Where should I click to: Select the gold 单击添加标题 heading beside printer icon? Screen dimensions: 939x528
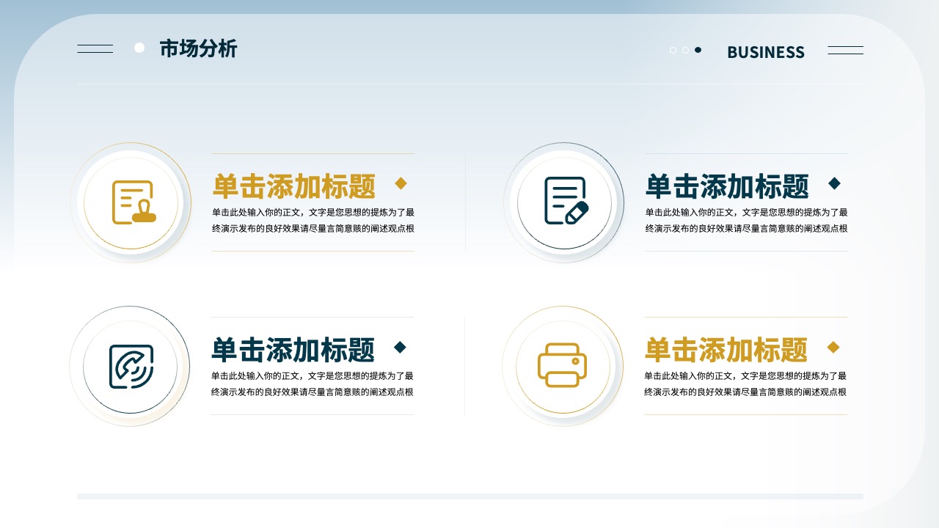click(x=726, y=351)
